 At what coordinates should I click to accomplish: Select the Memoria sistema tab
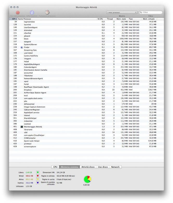point(69,167)
